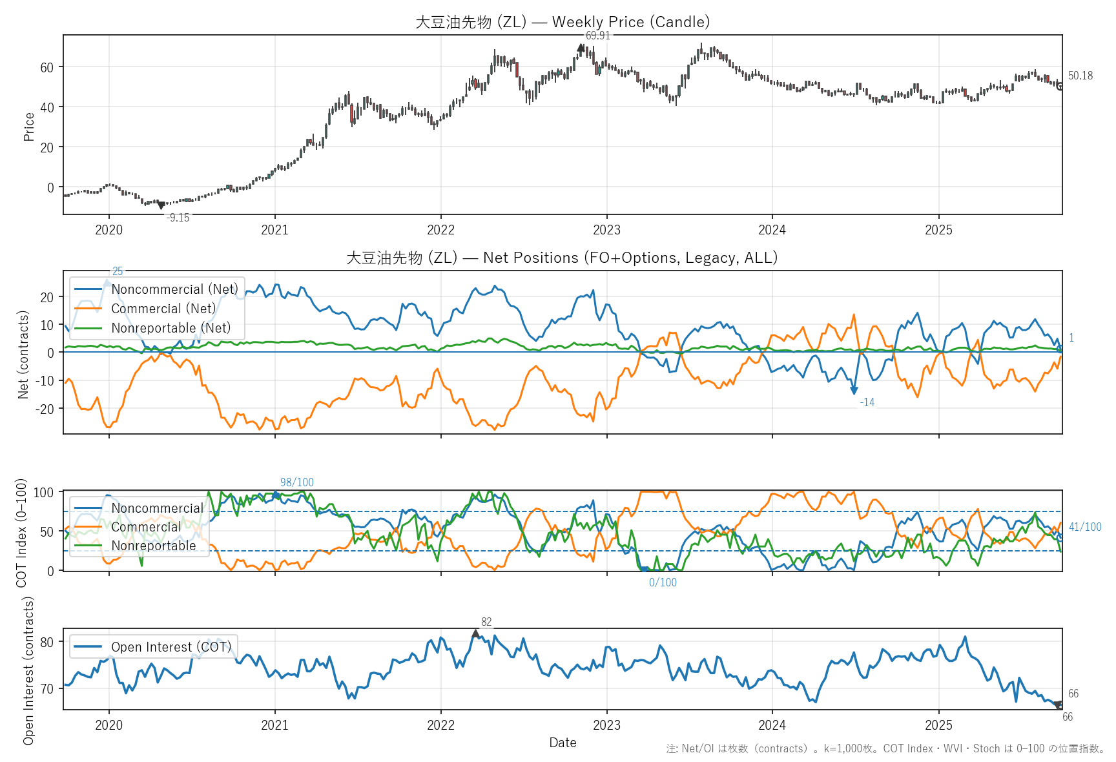Click the Weekly Price (Candle) chart title

point(563,22)
